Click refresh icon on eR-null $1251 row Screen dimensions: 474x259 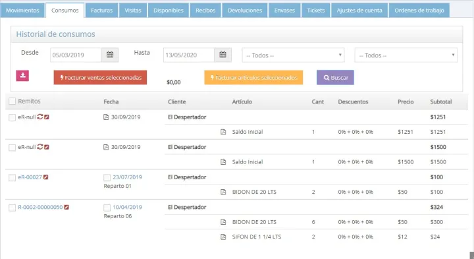(40, 117)
